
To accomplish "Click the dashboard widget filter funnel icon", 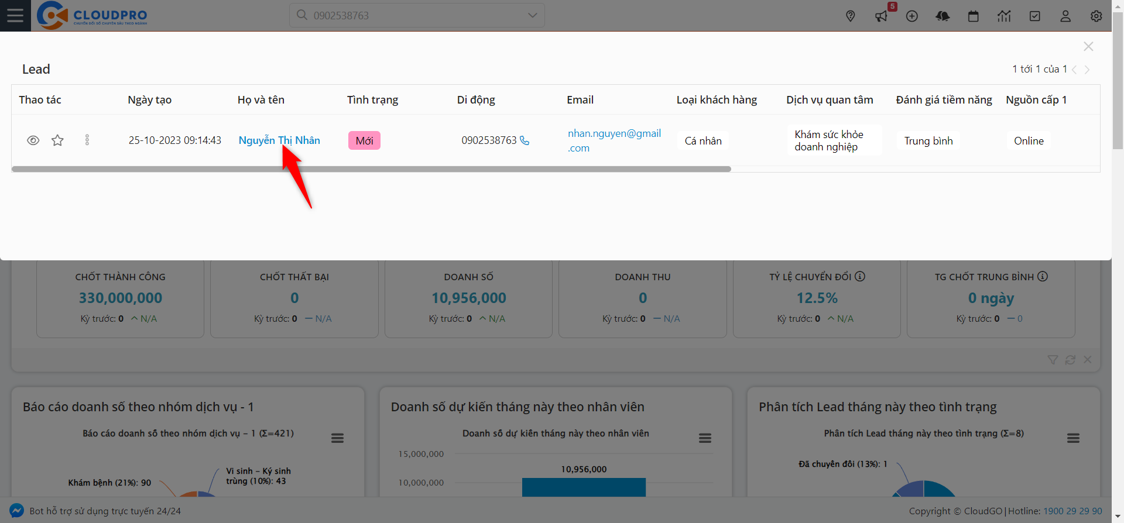I will pos(1053,360).
